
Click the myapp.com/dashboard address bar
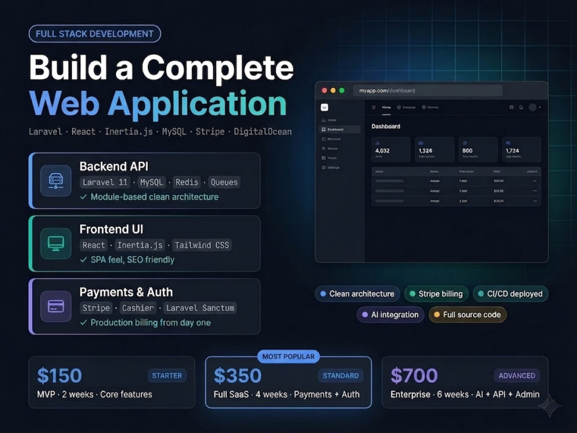pos(428,91)
